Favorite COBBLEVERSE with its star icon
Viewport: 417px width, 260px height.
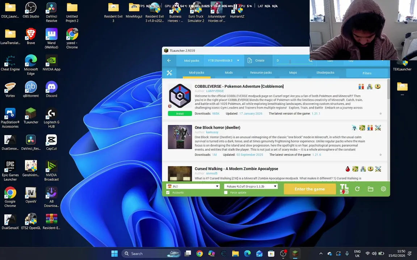coord(380,113)
